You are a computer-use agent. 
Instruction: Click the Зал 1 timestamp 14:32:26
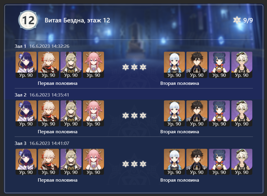(x=61, y=46)
